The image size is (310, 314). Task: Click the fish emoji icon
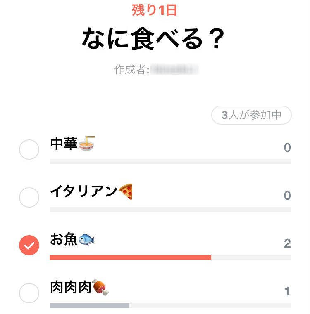[86, 240]
